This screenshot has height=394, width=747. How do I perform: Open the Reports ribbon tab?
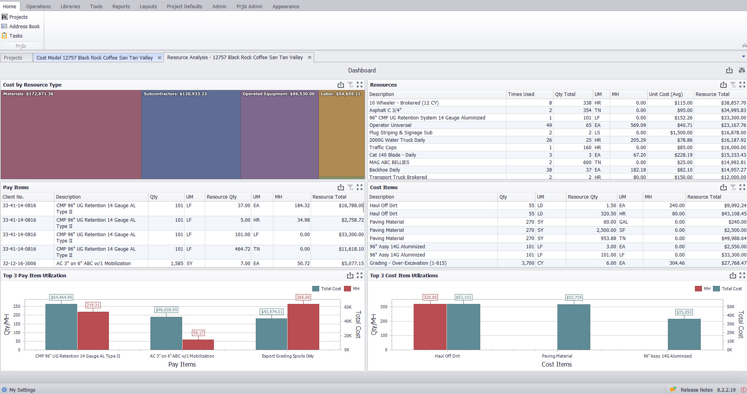click(121, 6)
